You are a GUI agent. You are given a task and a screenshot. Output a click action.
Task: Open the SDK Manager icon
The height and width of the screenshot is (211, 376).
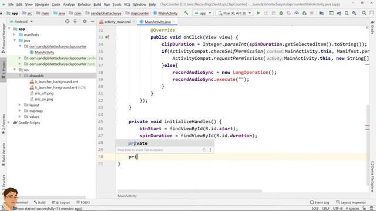point(354,13)
